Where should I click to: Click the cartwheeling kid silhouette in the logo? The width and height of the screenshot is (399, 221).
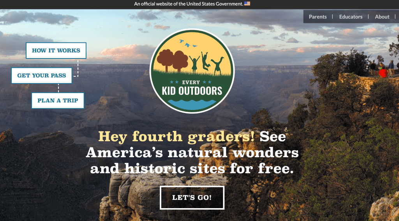(217, 66)
